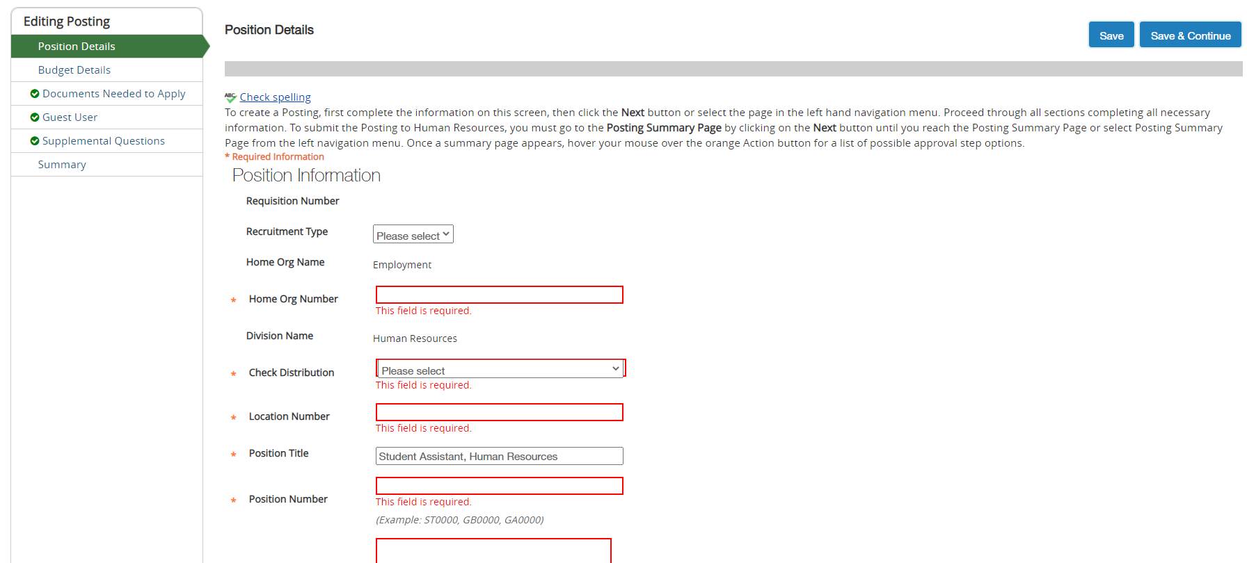Screen dimensions: 1247x563
Task: Navigate to Documents Needed to Apply
Action: [x=113, y=94]
